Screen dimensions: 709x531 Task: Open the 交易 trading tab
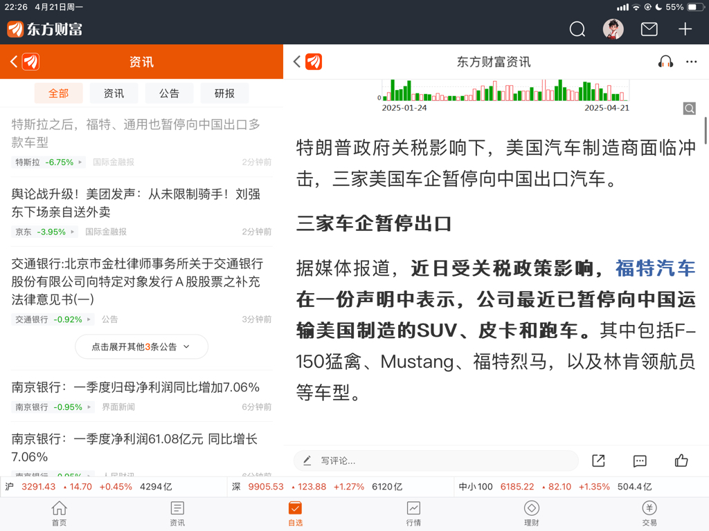tap(649, 514)
